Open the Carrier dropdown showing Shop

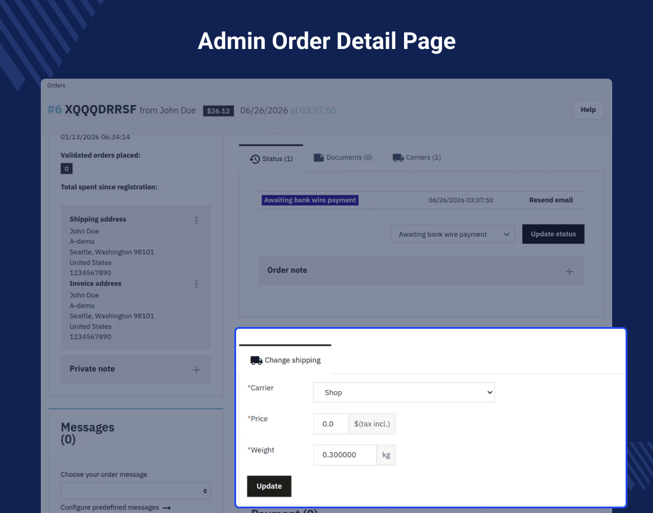point(404,392)
